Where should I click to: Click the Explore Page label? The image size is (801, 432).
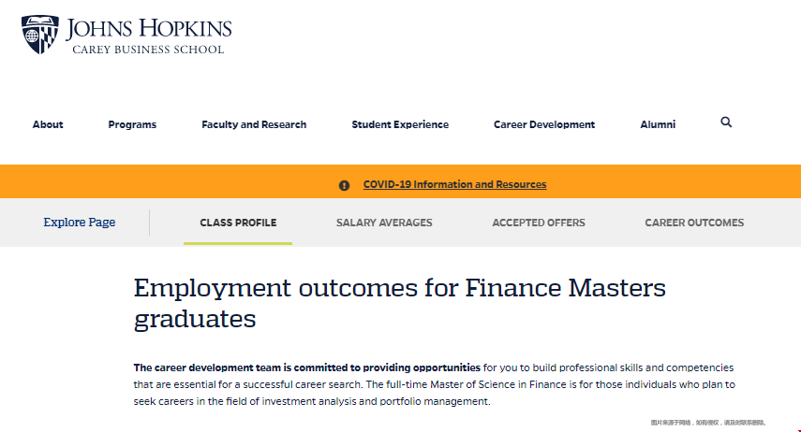point(80,223)
